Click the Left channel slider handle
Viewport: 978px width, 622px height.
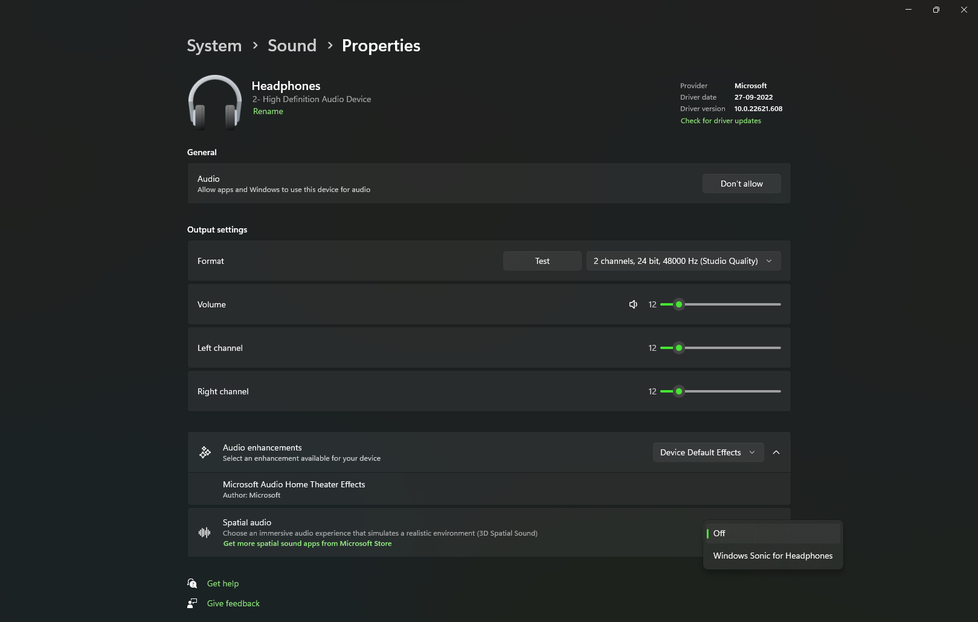click(679, 348)
